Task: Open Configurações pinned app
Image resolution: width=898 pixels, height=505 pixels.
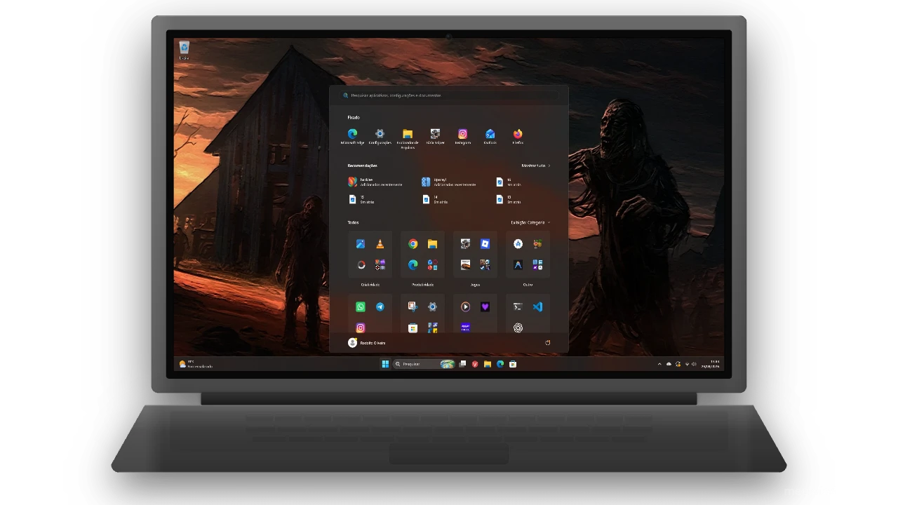Action: (x=380, y=136)
